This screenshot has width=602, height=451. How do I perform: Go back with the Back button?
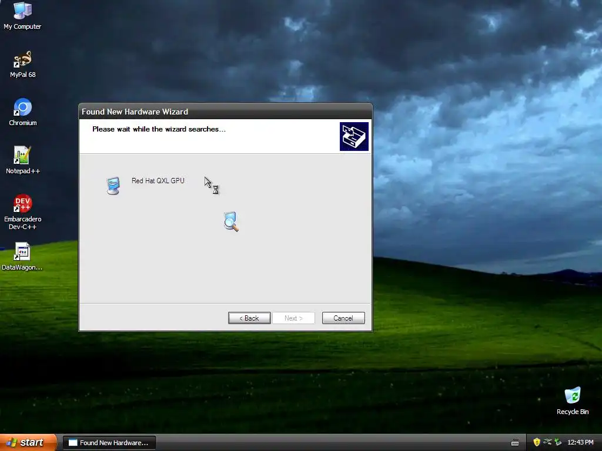(x=249, y=318)
